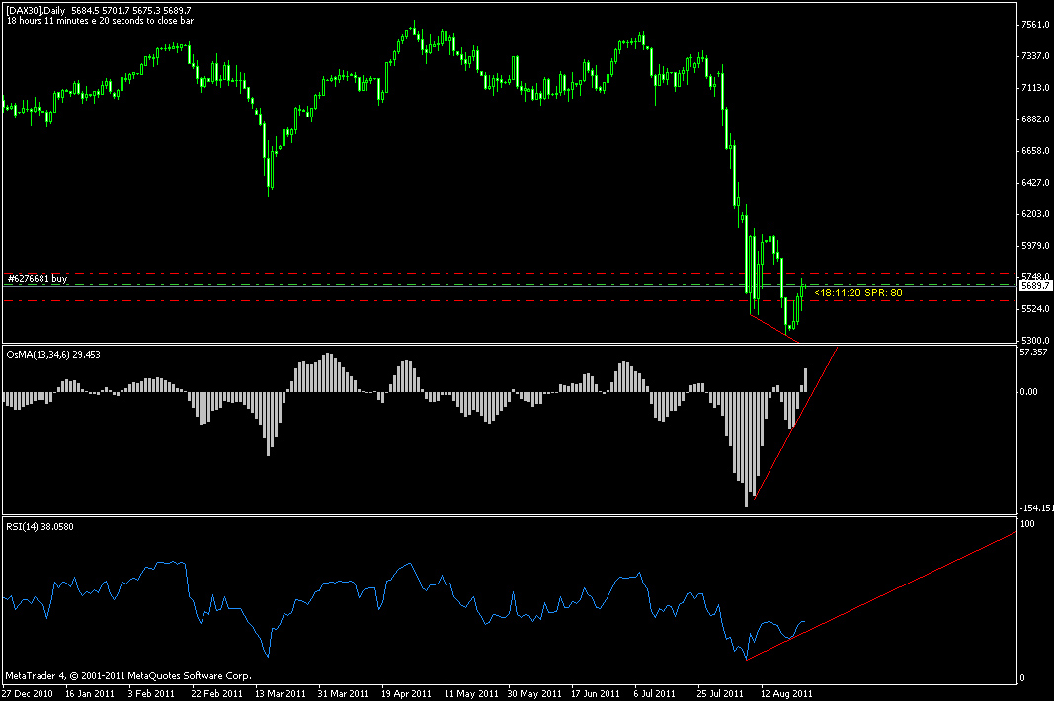Viewport: 1054px width, 701px height.
Task: Click the '12 Aug 2011' date label
Action: [x=786, y=694]
